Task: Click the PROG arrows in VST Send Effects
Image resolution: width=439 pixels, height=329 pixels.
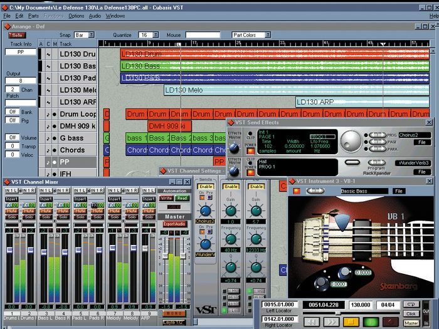Action: pos(377,135)
